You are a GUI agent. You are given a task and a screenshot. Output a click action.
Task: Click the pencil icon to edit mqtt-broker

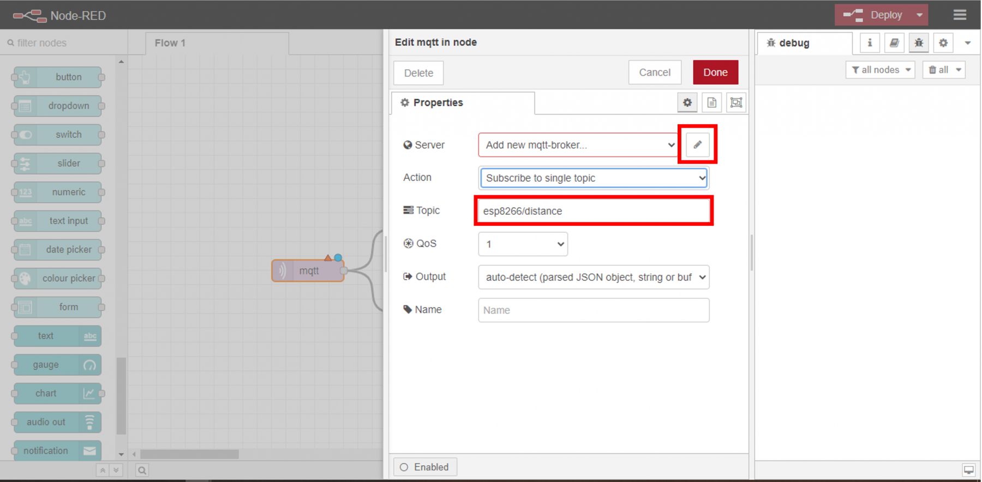pos(697,144)
